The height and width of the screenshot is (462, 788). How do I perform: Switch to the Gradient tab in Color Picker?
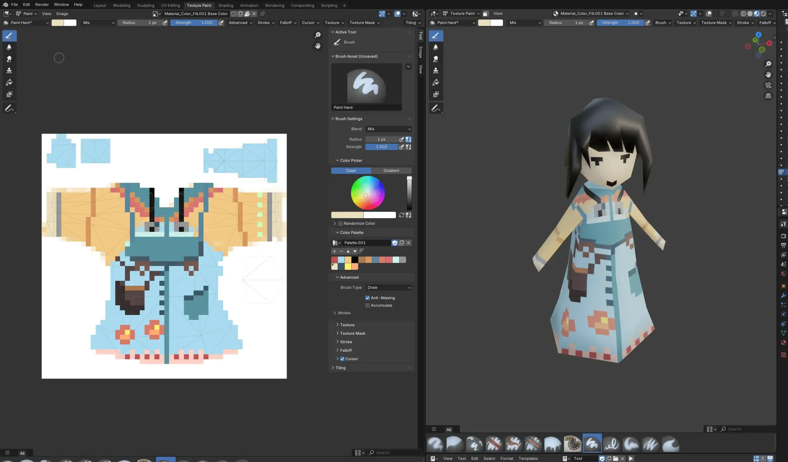point(391,170)
